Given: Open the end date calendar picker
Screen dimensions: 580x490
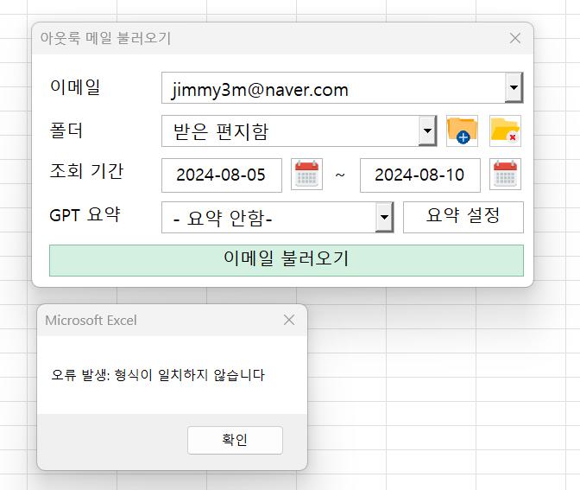Looking at the screenshot, I should coord(505,175).
